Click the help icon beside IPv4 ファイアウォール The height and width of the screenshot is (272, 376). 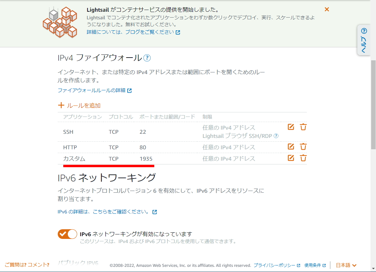point(147,58)
